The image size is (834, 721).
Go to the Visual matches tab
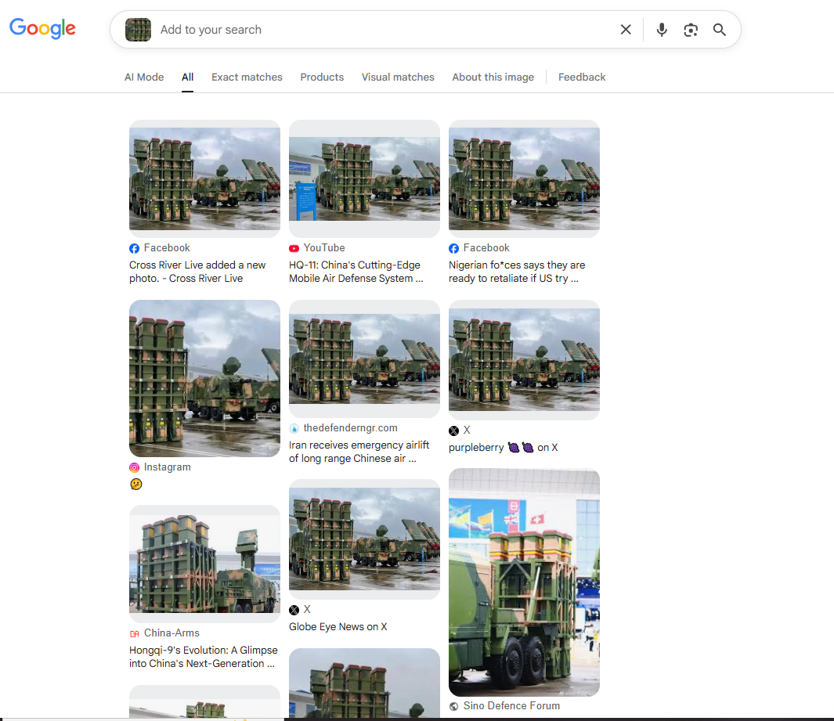(398, 77)
